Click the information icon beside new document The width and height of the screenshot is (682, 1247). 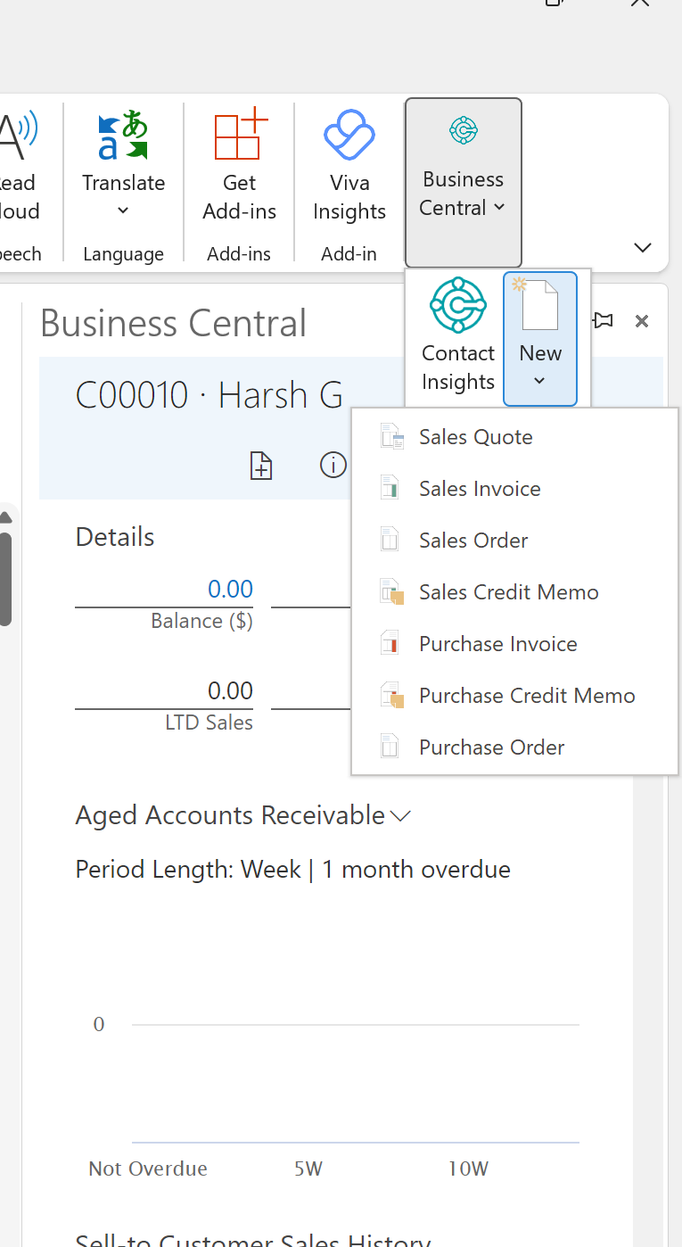[x=333, y=465]
